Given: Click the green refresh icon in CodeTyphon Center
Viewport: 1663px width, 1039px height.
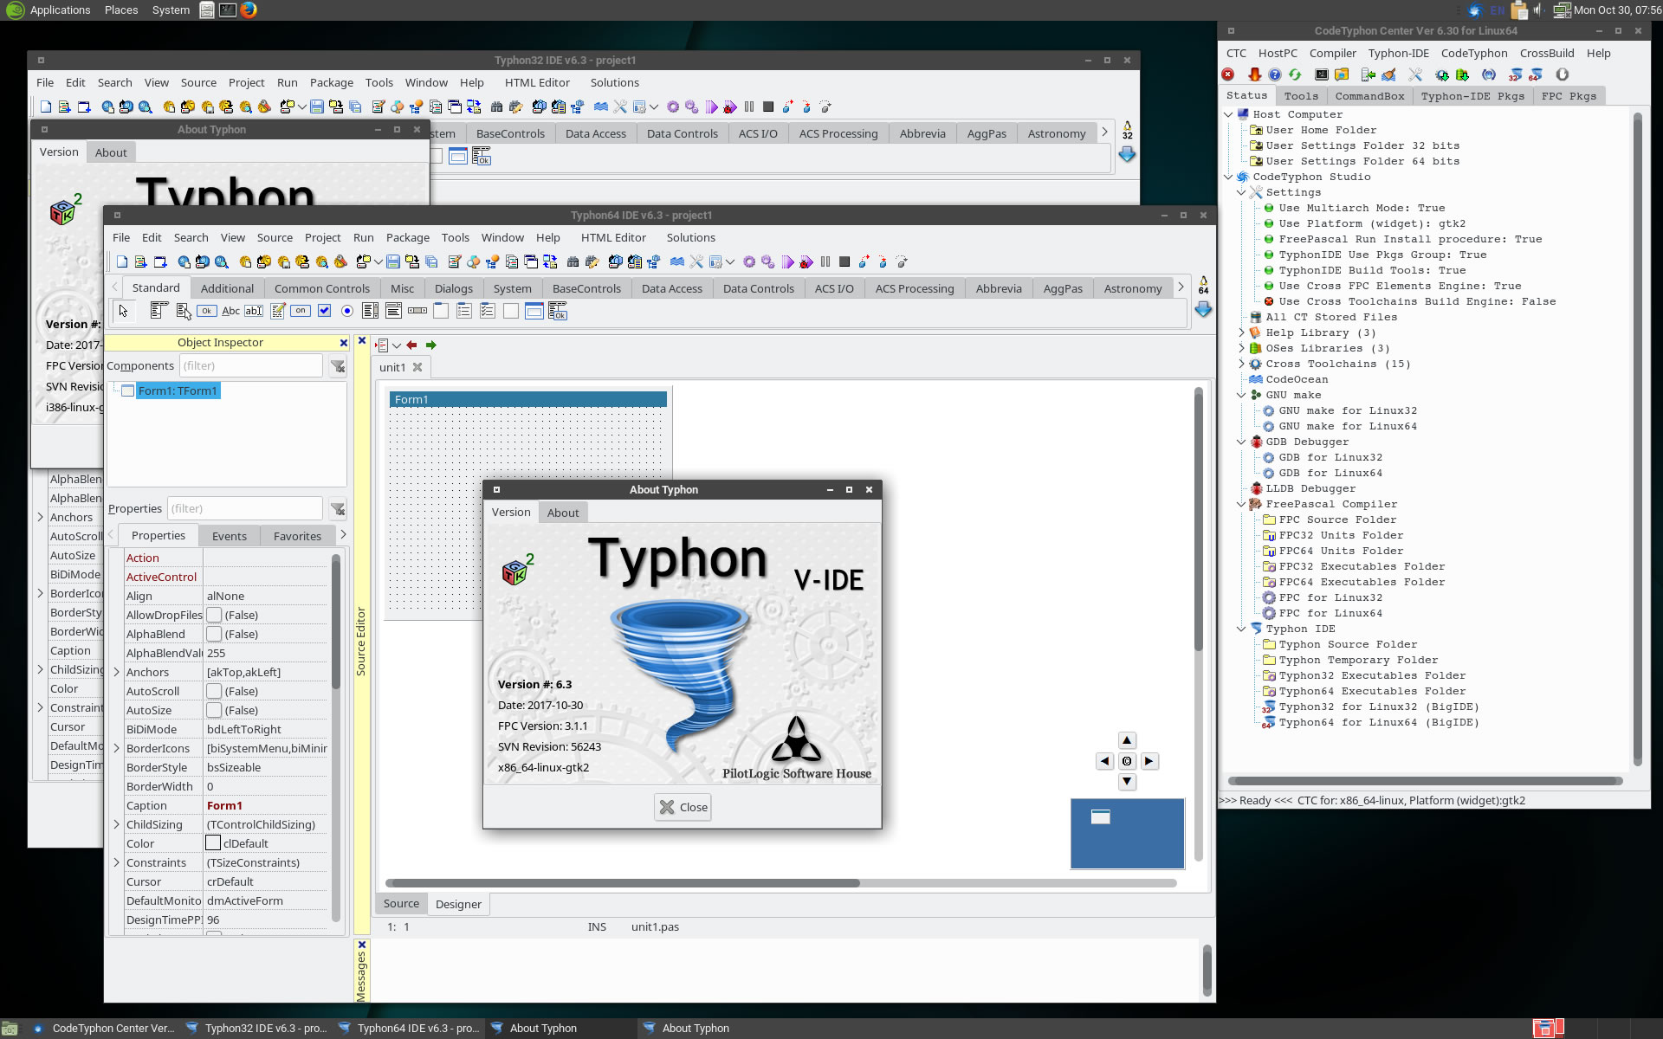Looking at the screenshot, I should coord(1295,74).
